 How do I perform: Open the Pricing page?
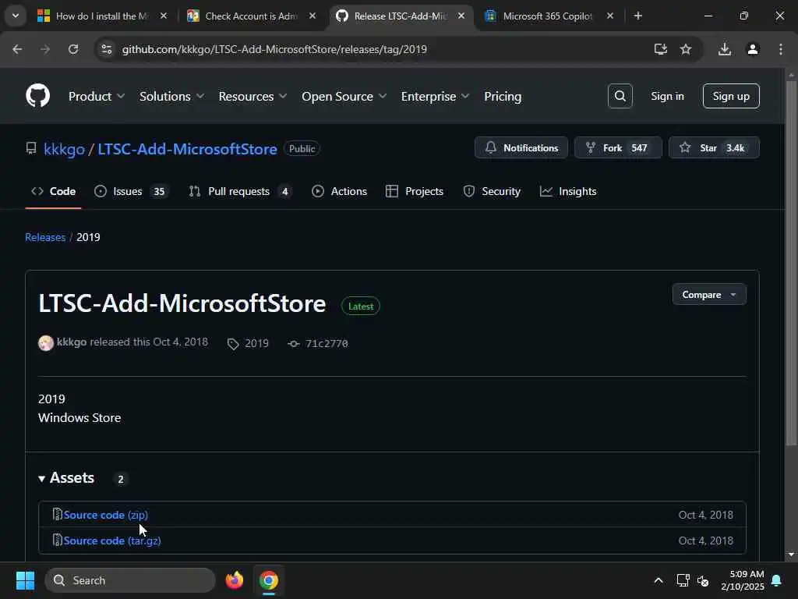click(x=503, y=96)
